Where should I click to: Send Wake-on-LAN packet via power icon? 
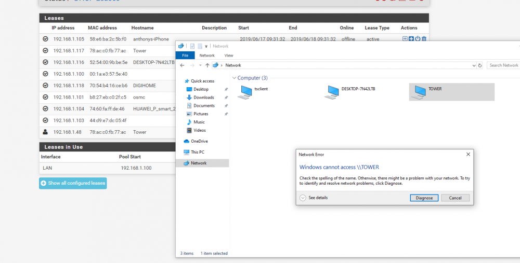coord(418,39)
